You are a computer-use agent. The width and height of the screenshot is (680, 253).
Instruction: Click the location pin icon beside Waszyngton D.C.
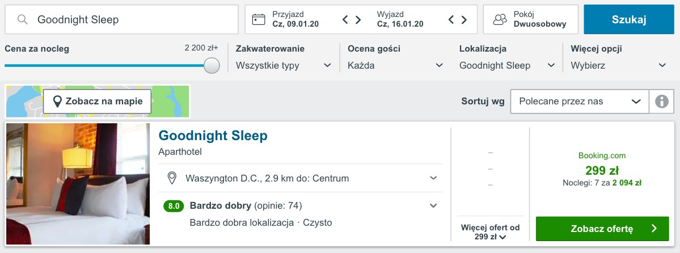click(x=172, y=178)
